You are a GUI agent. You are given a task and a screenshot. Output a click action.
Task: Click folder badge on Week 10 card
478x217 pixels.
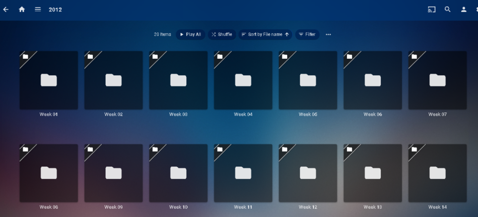[x=155, y=149]
